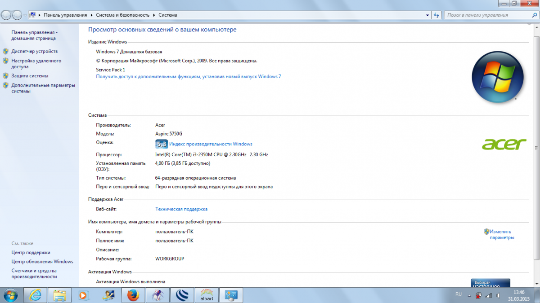Viewport: 540px width, 303px height.
Task: Select active Control Panel taskbar button
Action: pyautogui.click(x=231, y=295)
